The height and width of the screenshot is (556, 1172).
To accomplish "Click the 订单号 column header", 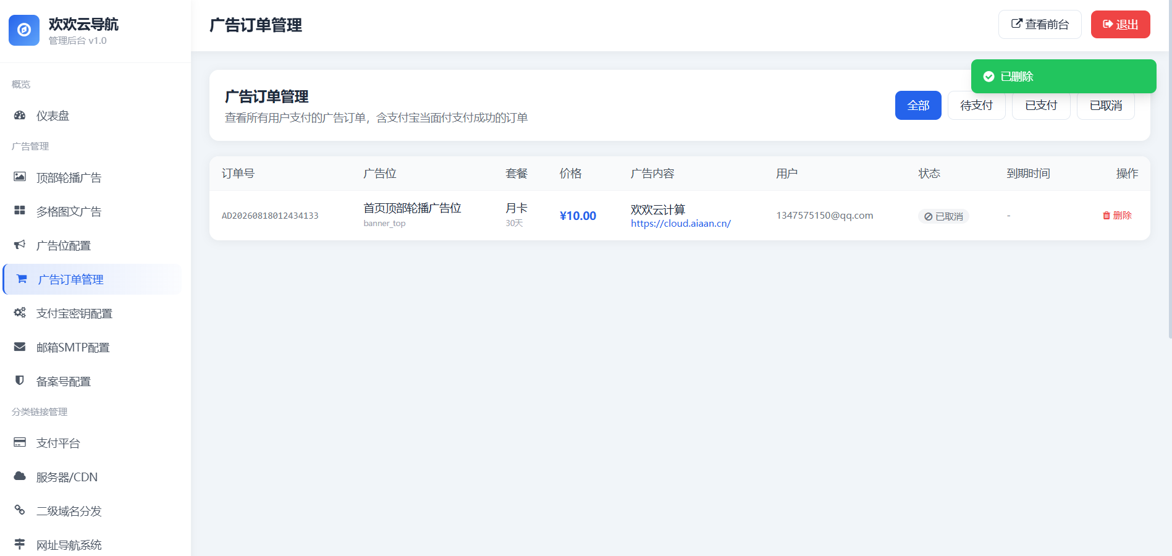I will [238, 174].
